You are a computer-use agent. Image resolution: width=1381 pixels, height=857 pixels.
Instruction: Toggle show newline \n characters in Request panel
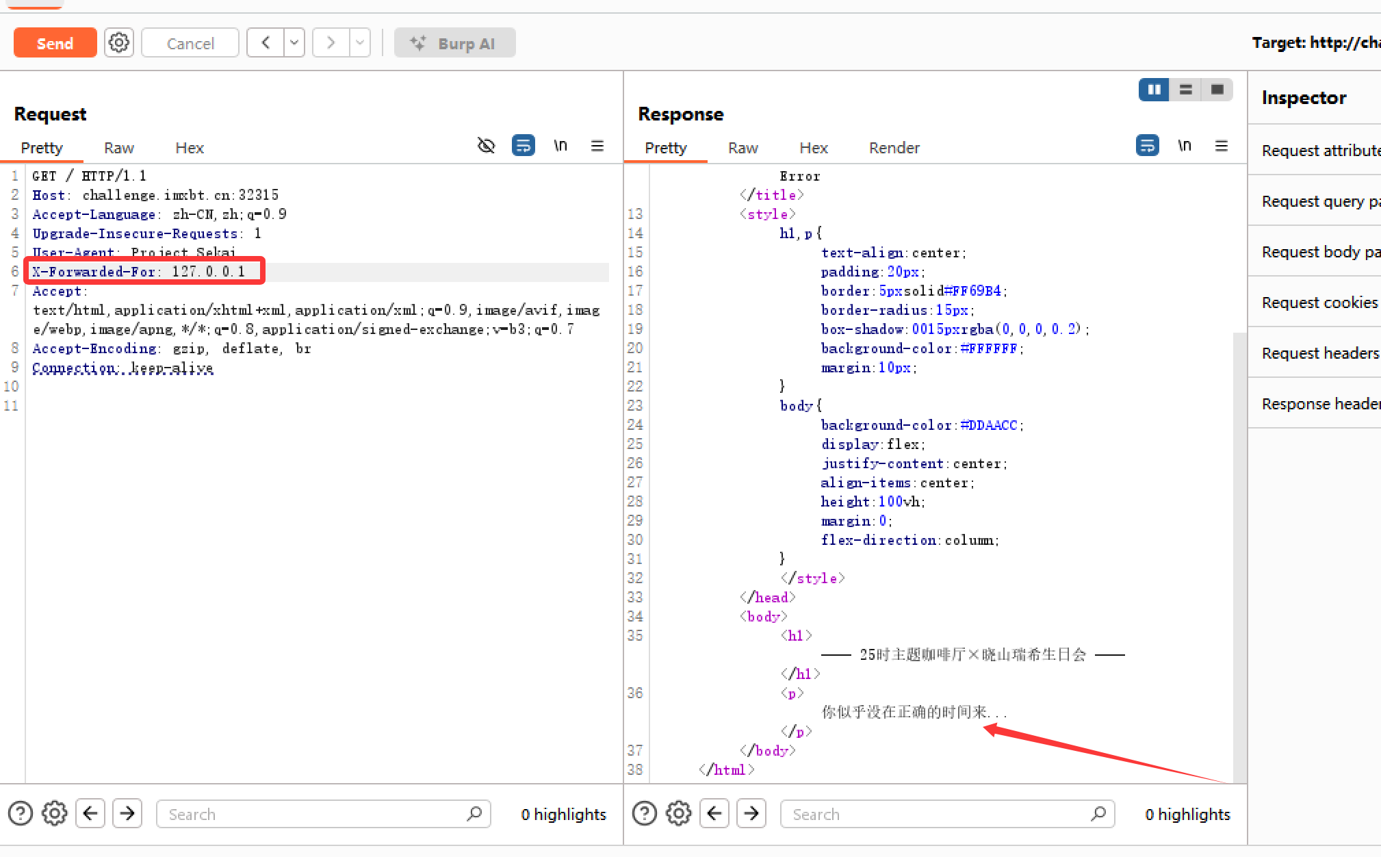pyautogui.click(x=560, y=146)
